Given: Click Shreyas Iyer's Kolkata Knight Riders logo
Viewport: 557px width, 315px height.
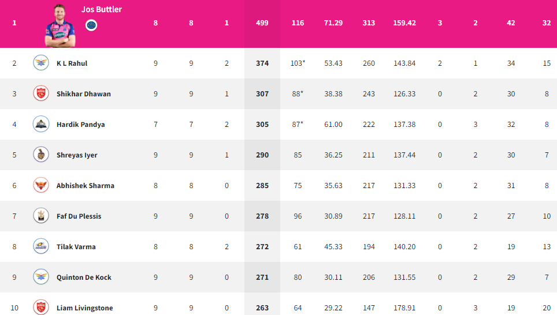Looking at the screenshot, I should pos(41,155).
